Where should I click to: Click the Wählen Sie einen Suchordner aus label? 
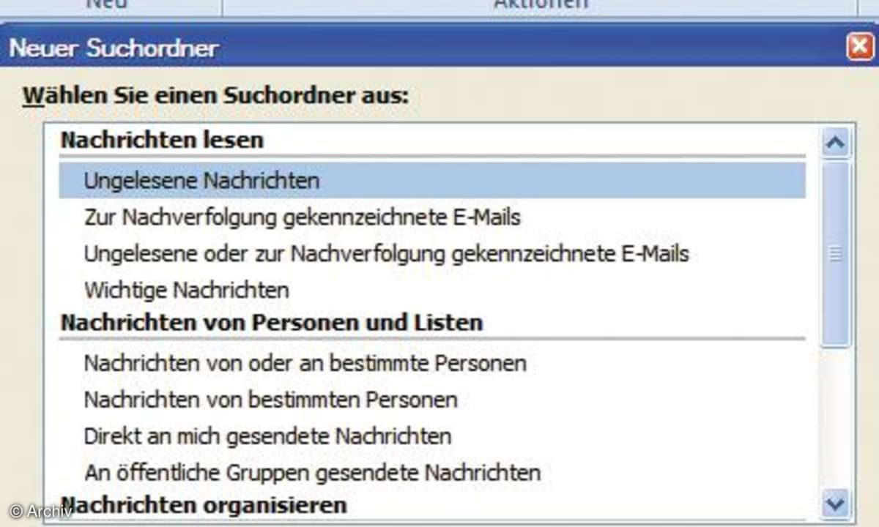[x=215, y=96]
